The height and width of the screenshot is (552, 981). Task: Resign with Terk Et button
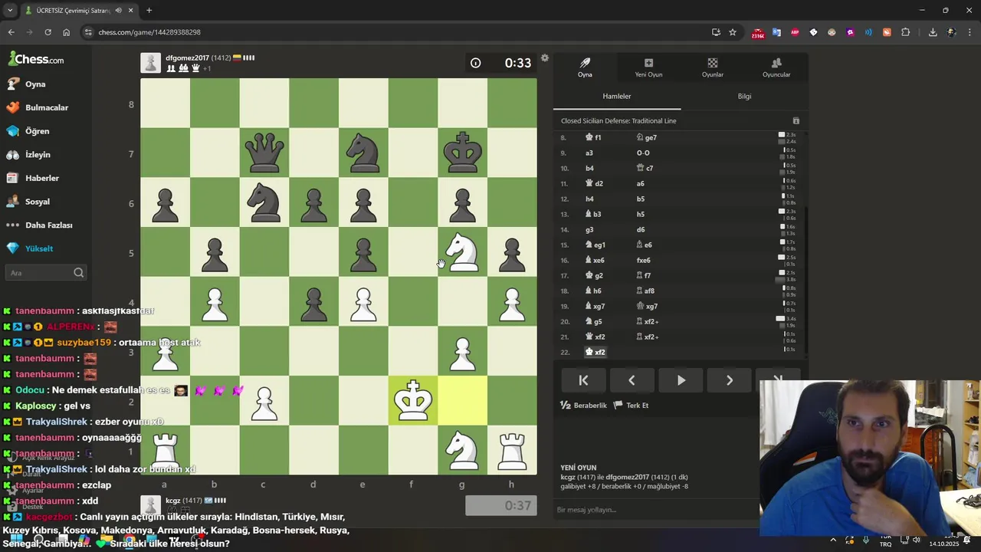[632, 405]
